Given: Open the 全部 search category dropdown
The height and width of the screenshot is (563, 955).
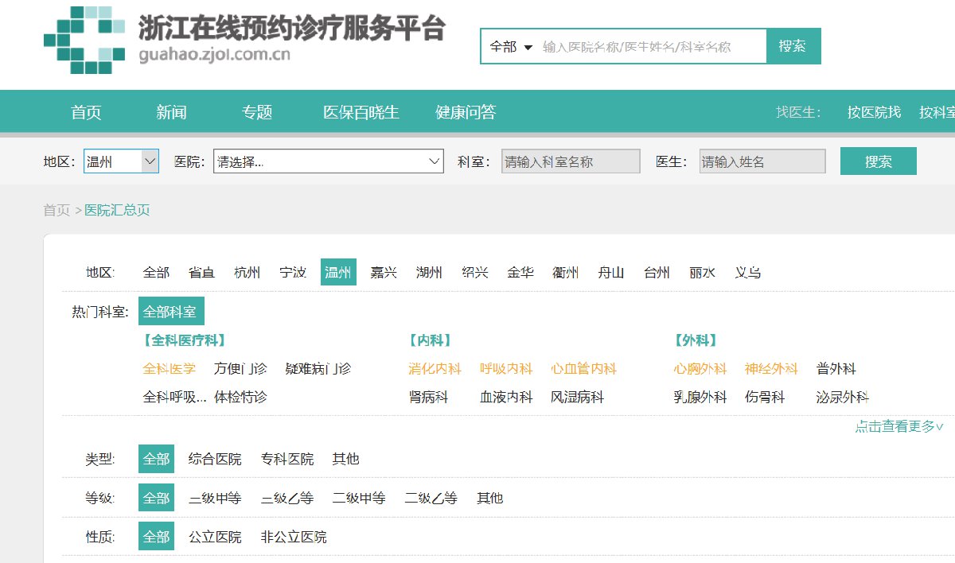Looking at the screenshot, I should click(511, 47).
